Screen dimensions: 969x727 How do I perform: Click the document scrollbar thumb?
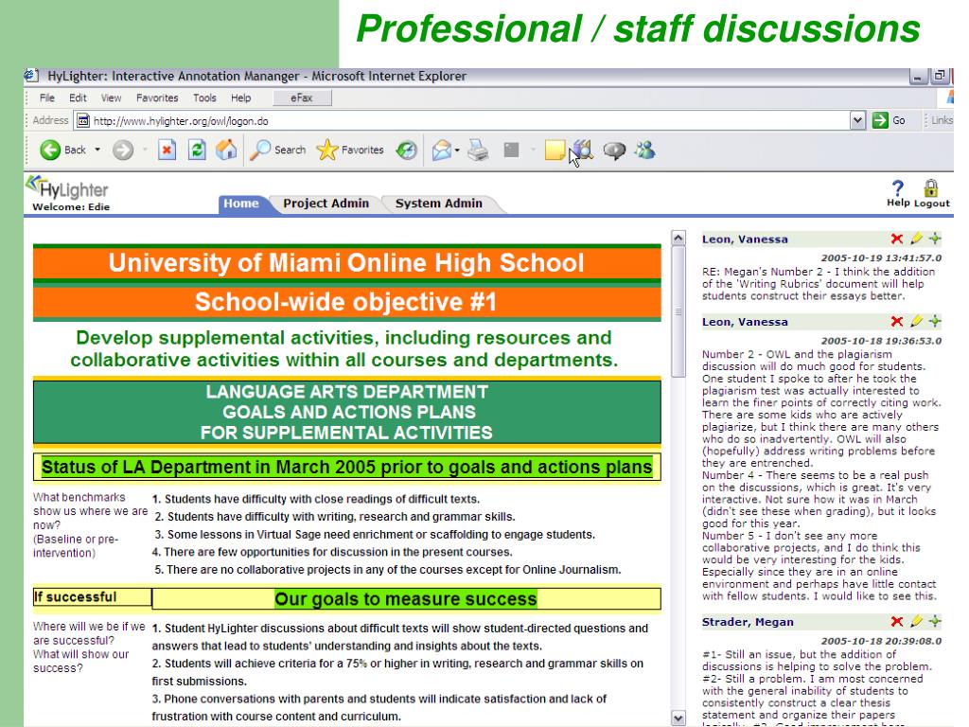(x=678, y=311)
